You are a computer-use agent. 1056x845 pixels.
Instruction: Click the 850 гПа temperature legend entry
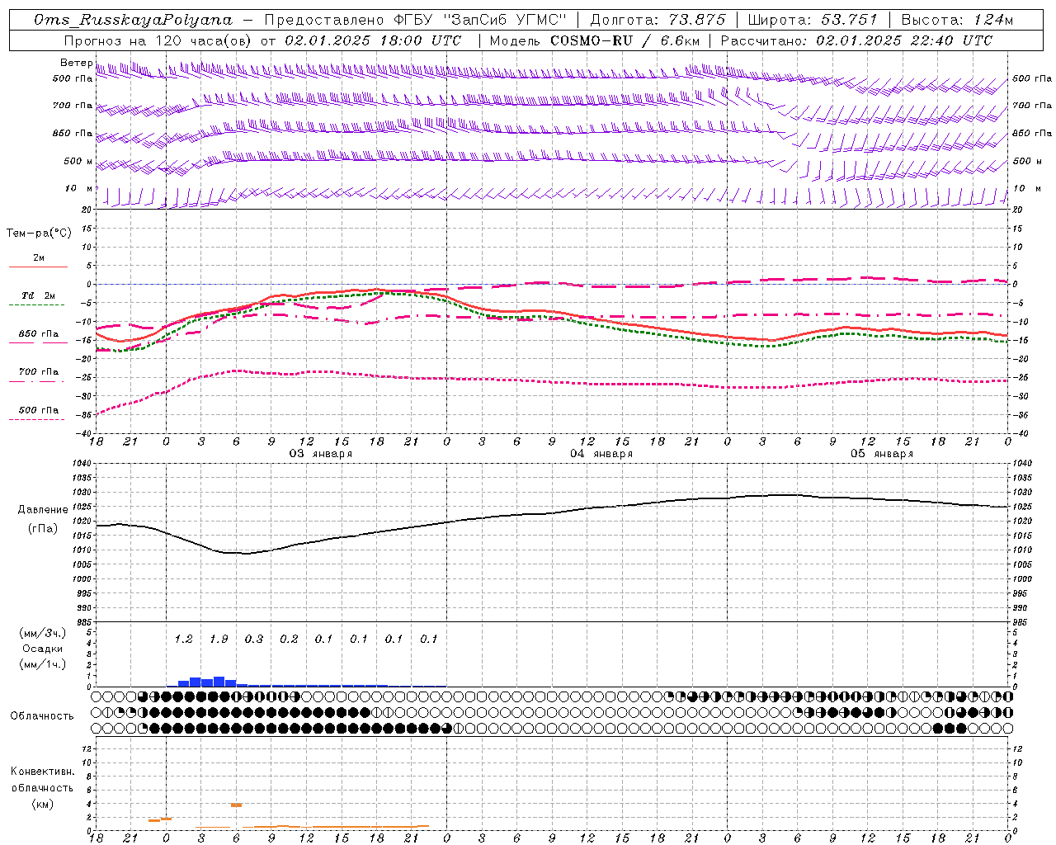point(39,334)
